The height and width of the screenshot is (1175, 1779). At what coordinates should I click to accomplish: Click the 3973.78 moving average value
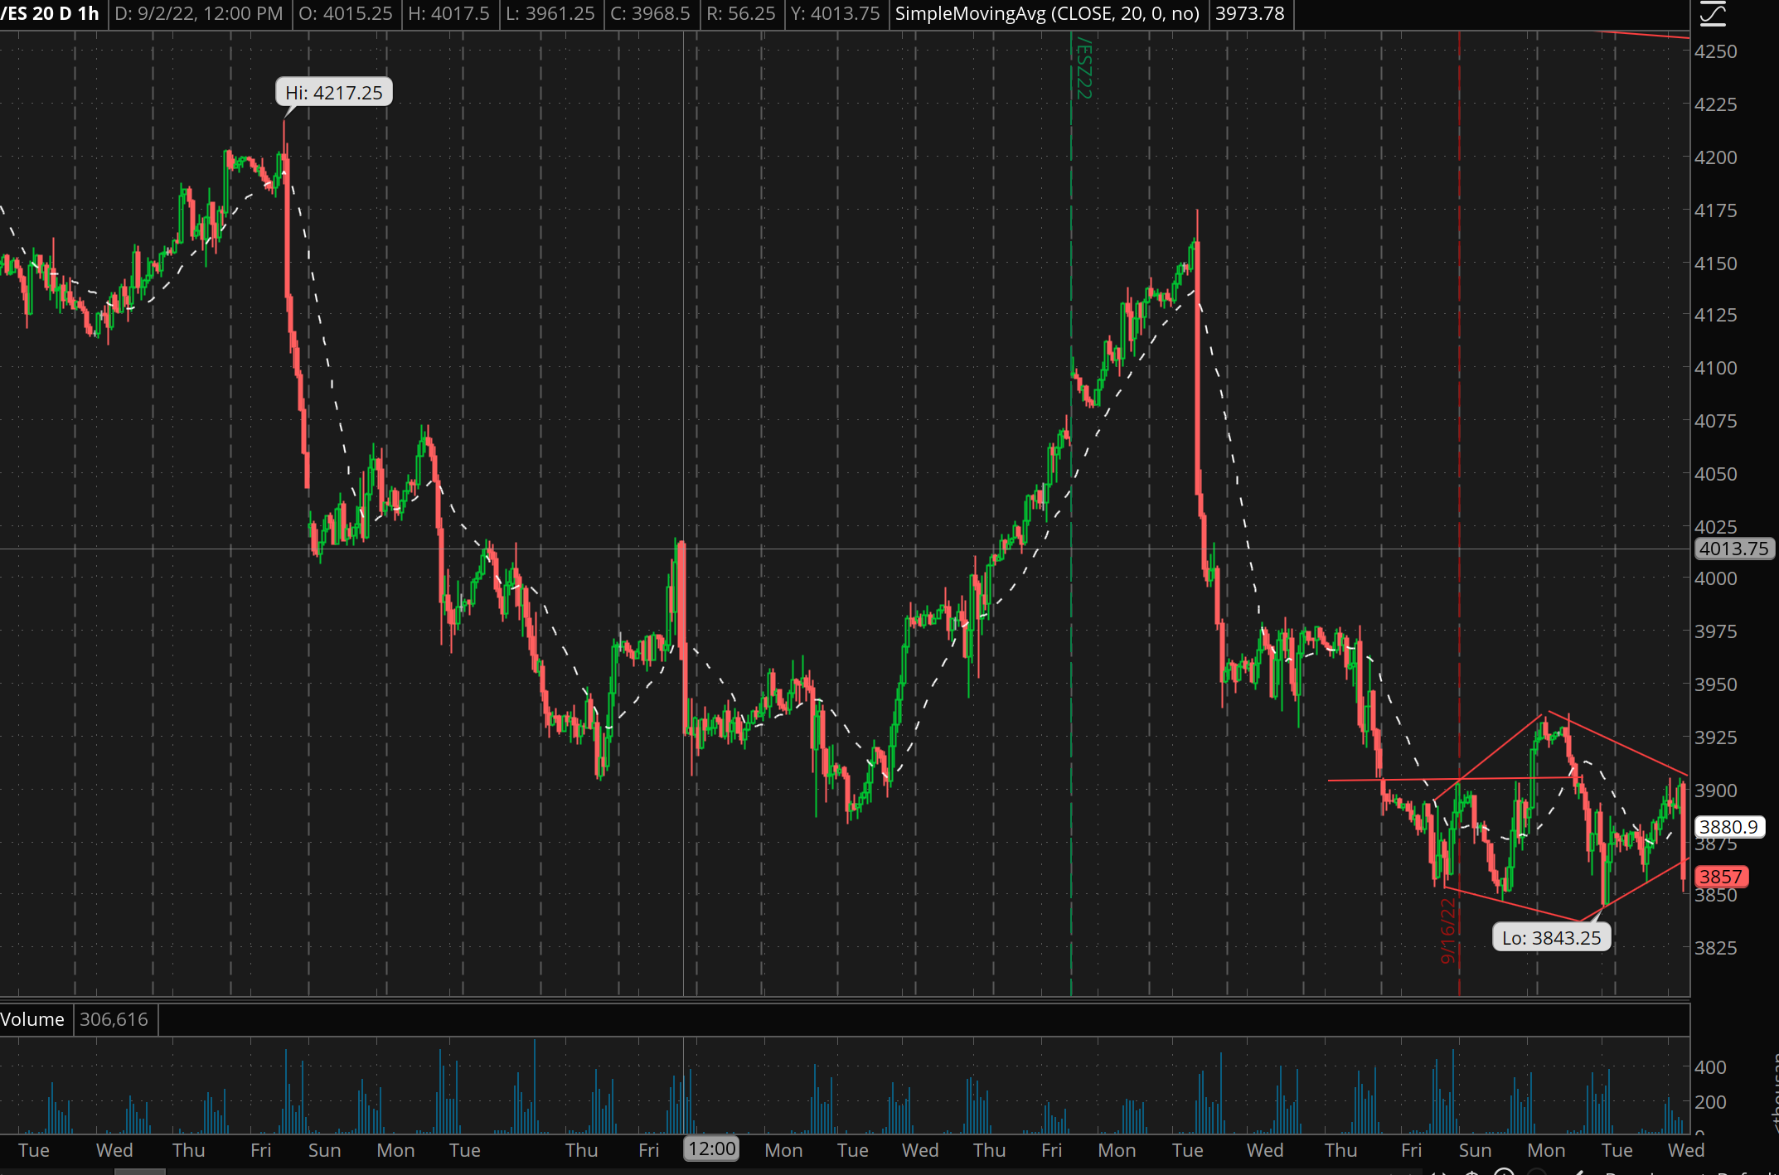tap(1249, 13)
